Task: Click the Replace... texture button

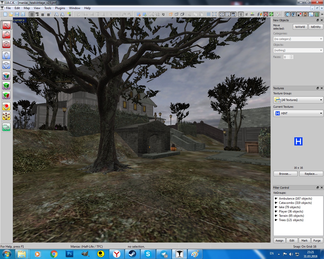Action: (311, 174)
